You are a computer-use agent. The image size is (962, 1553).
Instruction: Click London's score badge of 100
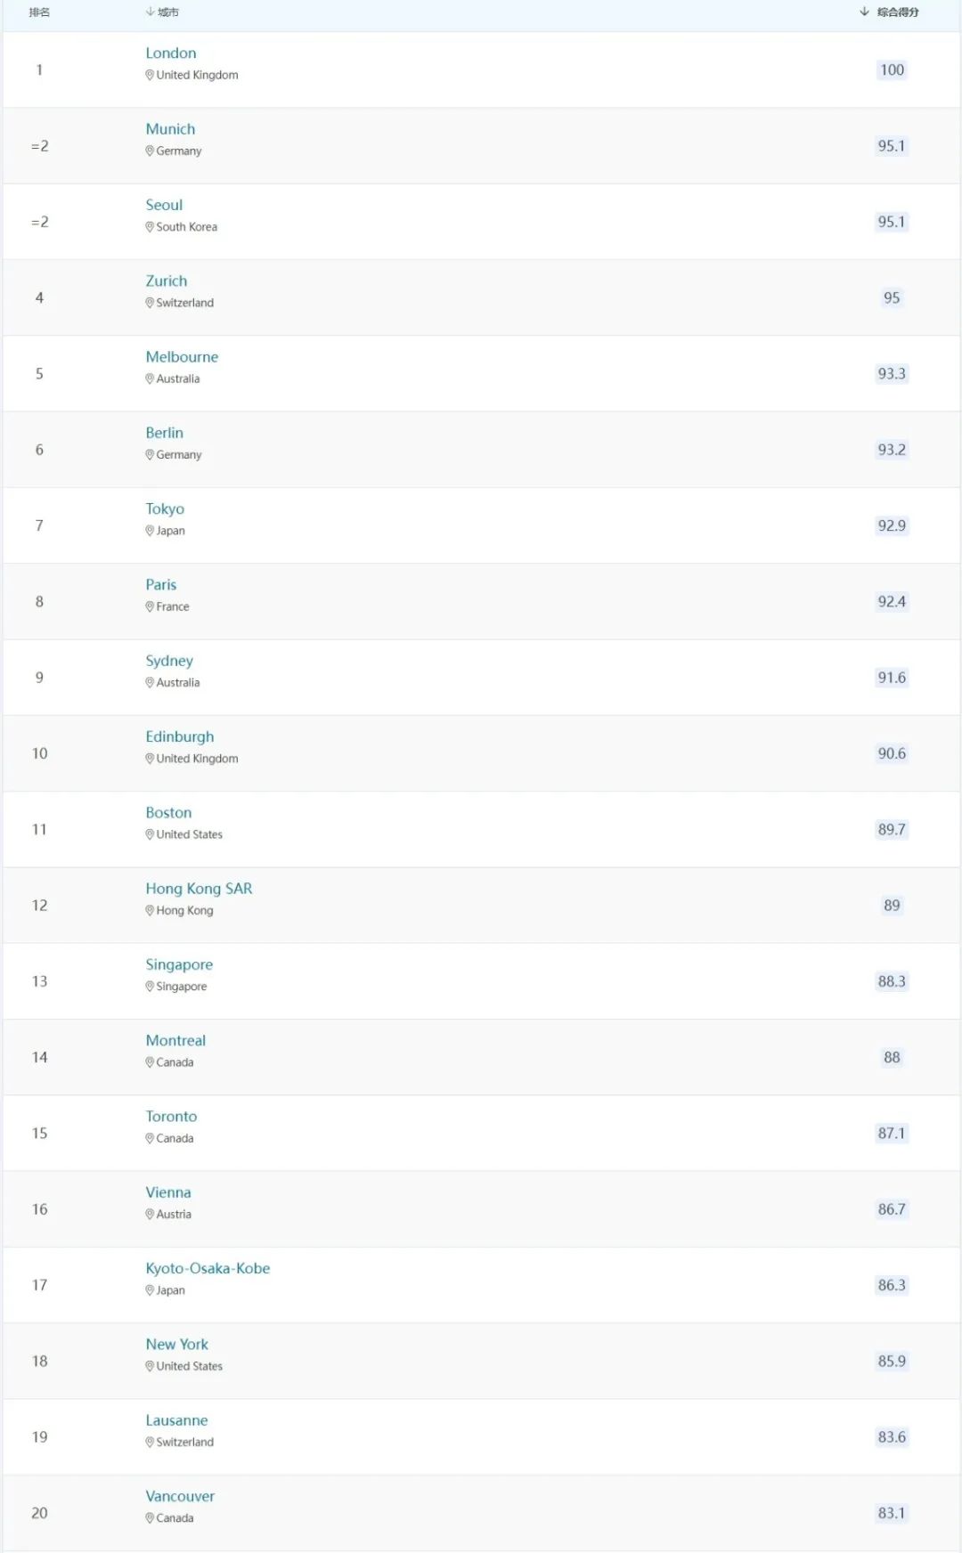click(892, 70)
